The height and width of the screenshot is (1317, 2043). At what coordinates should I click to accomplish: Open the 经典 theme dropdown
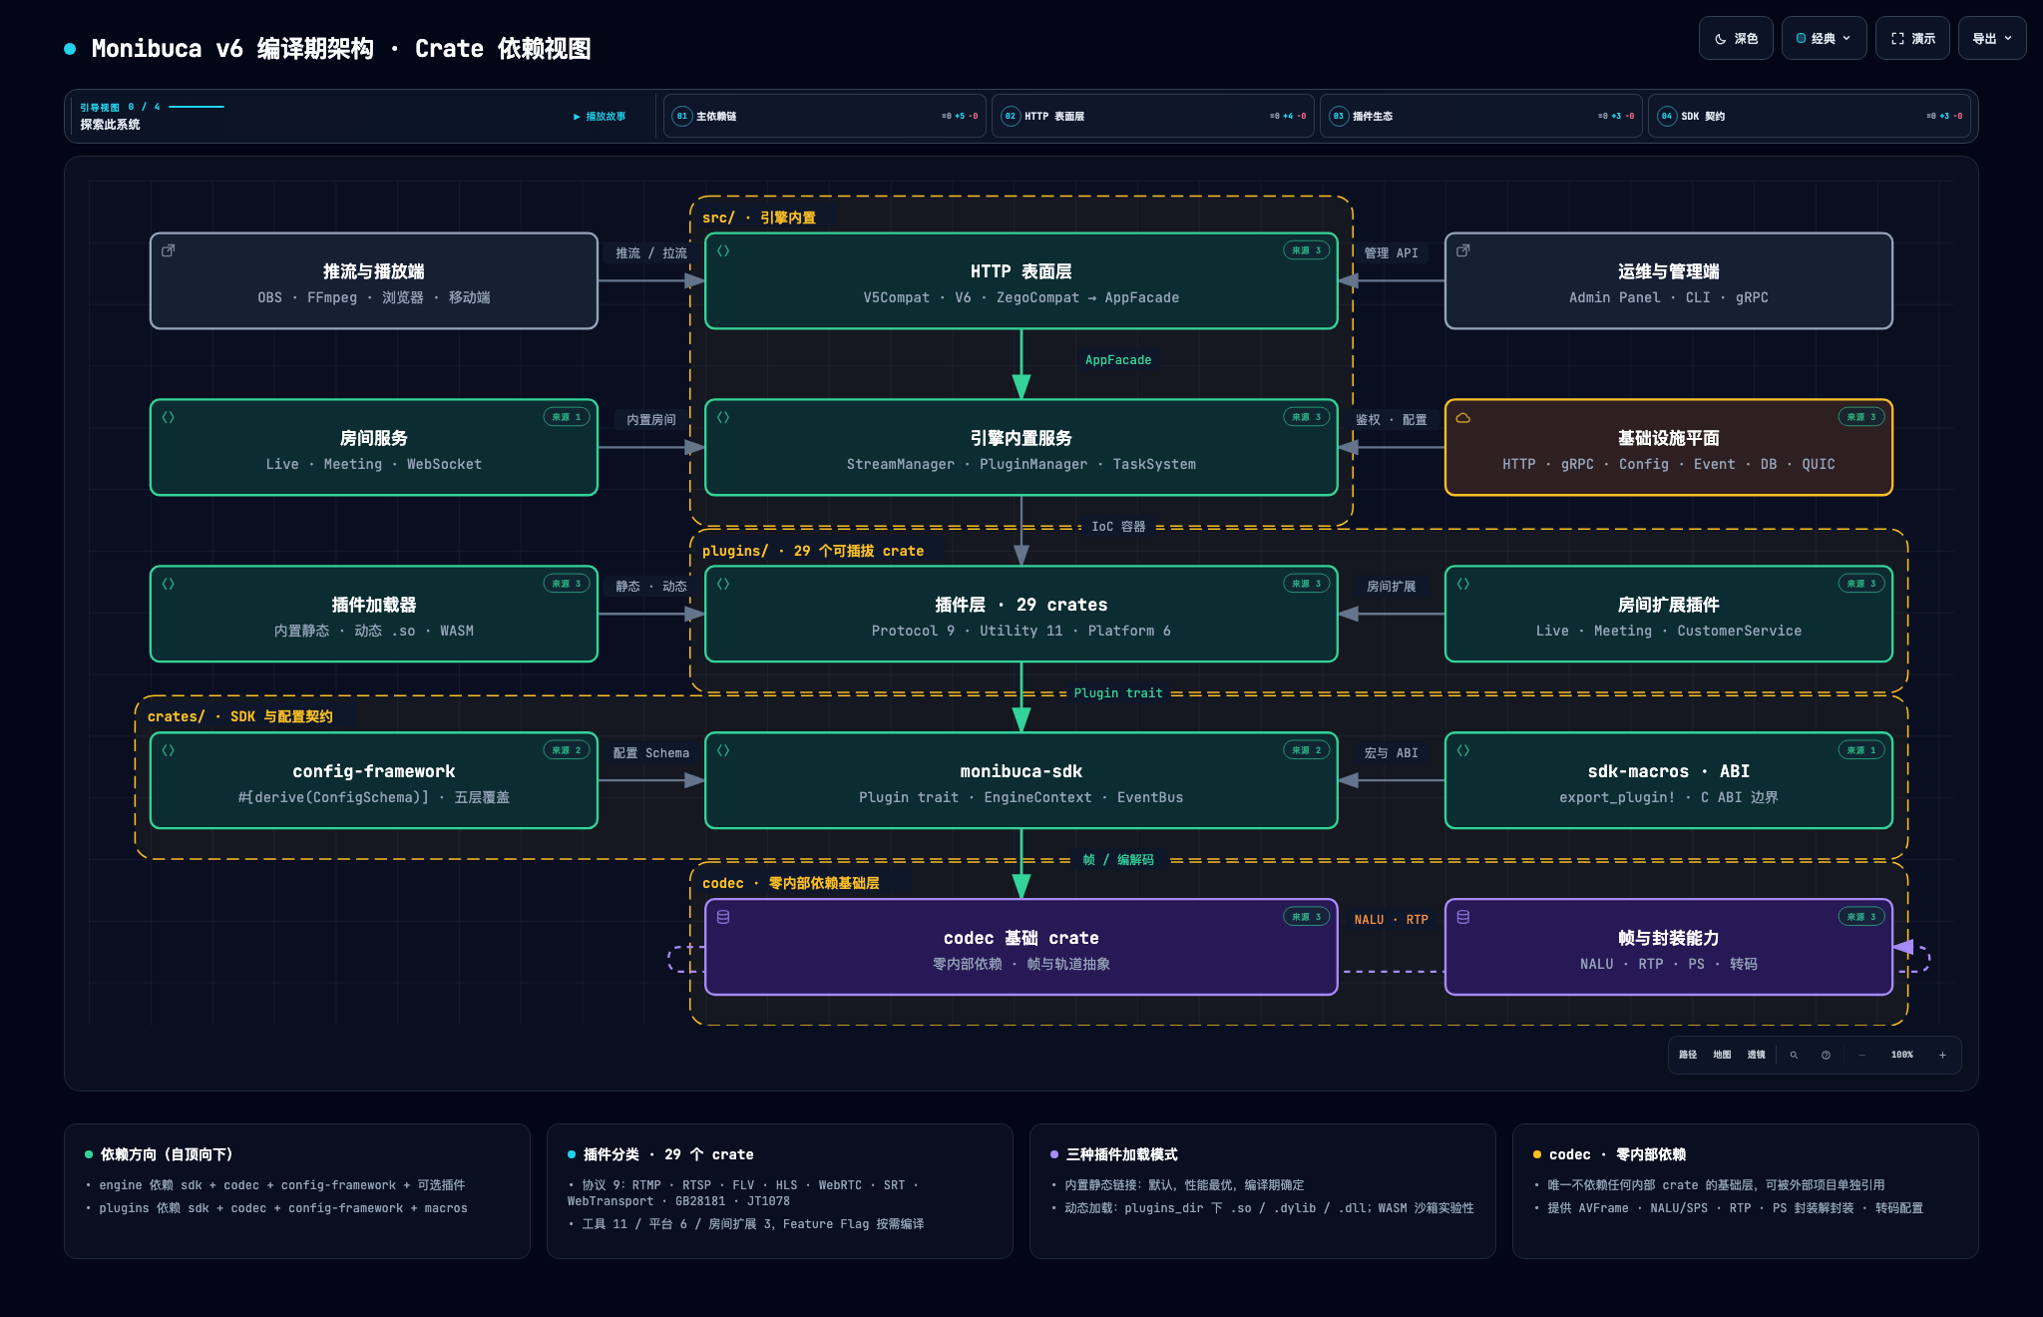[1824, 39]
